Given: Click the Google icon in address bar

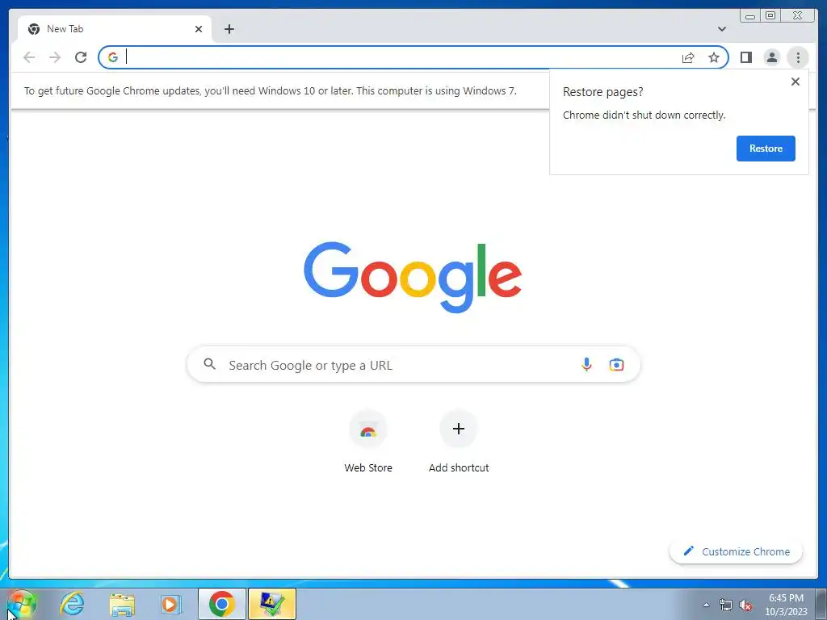Looking at the screenshot, I should pyautogui.click(x=113, y=57).
